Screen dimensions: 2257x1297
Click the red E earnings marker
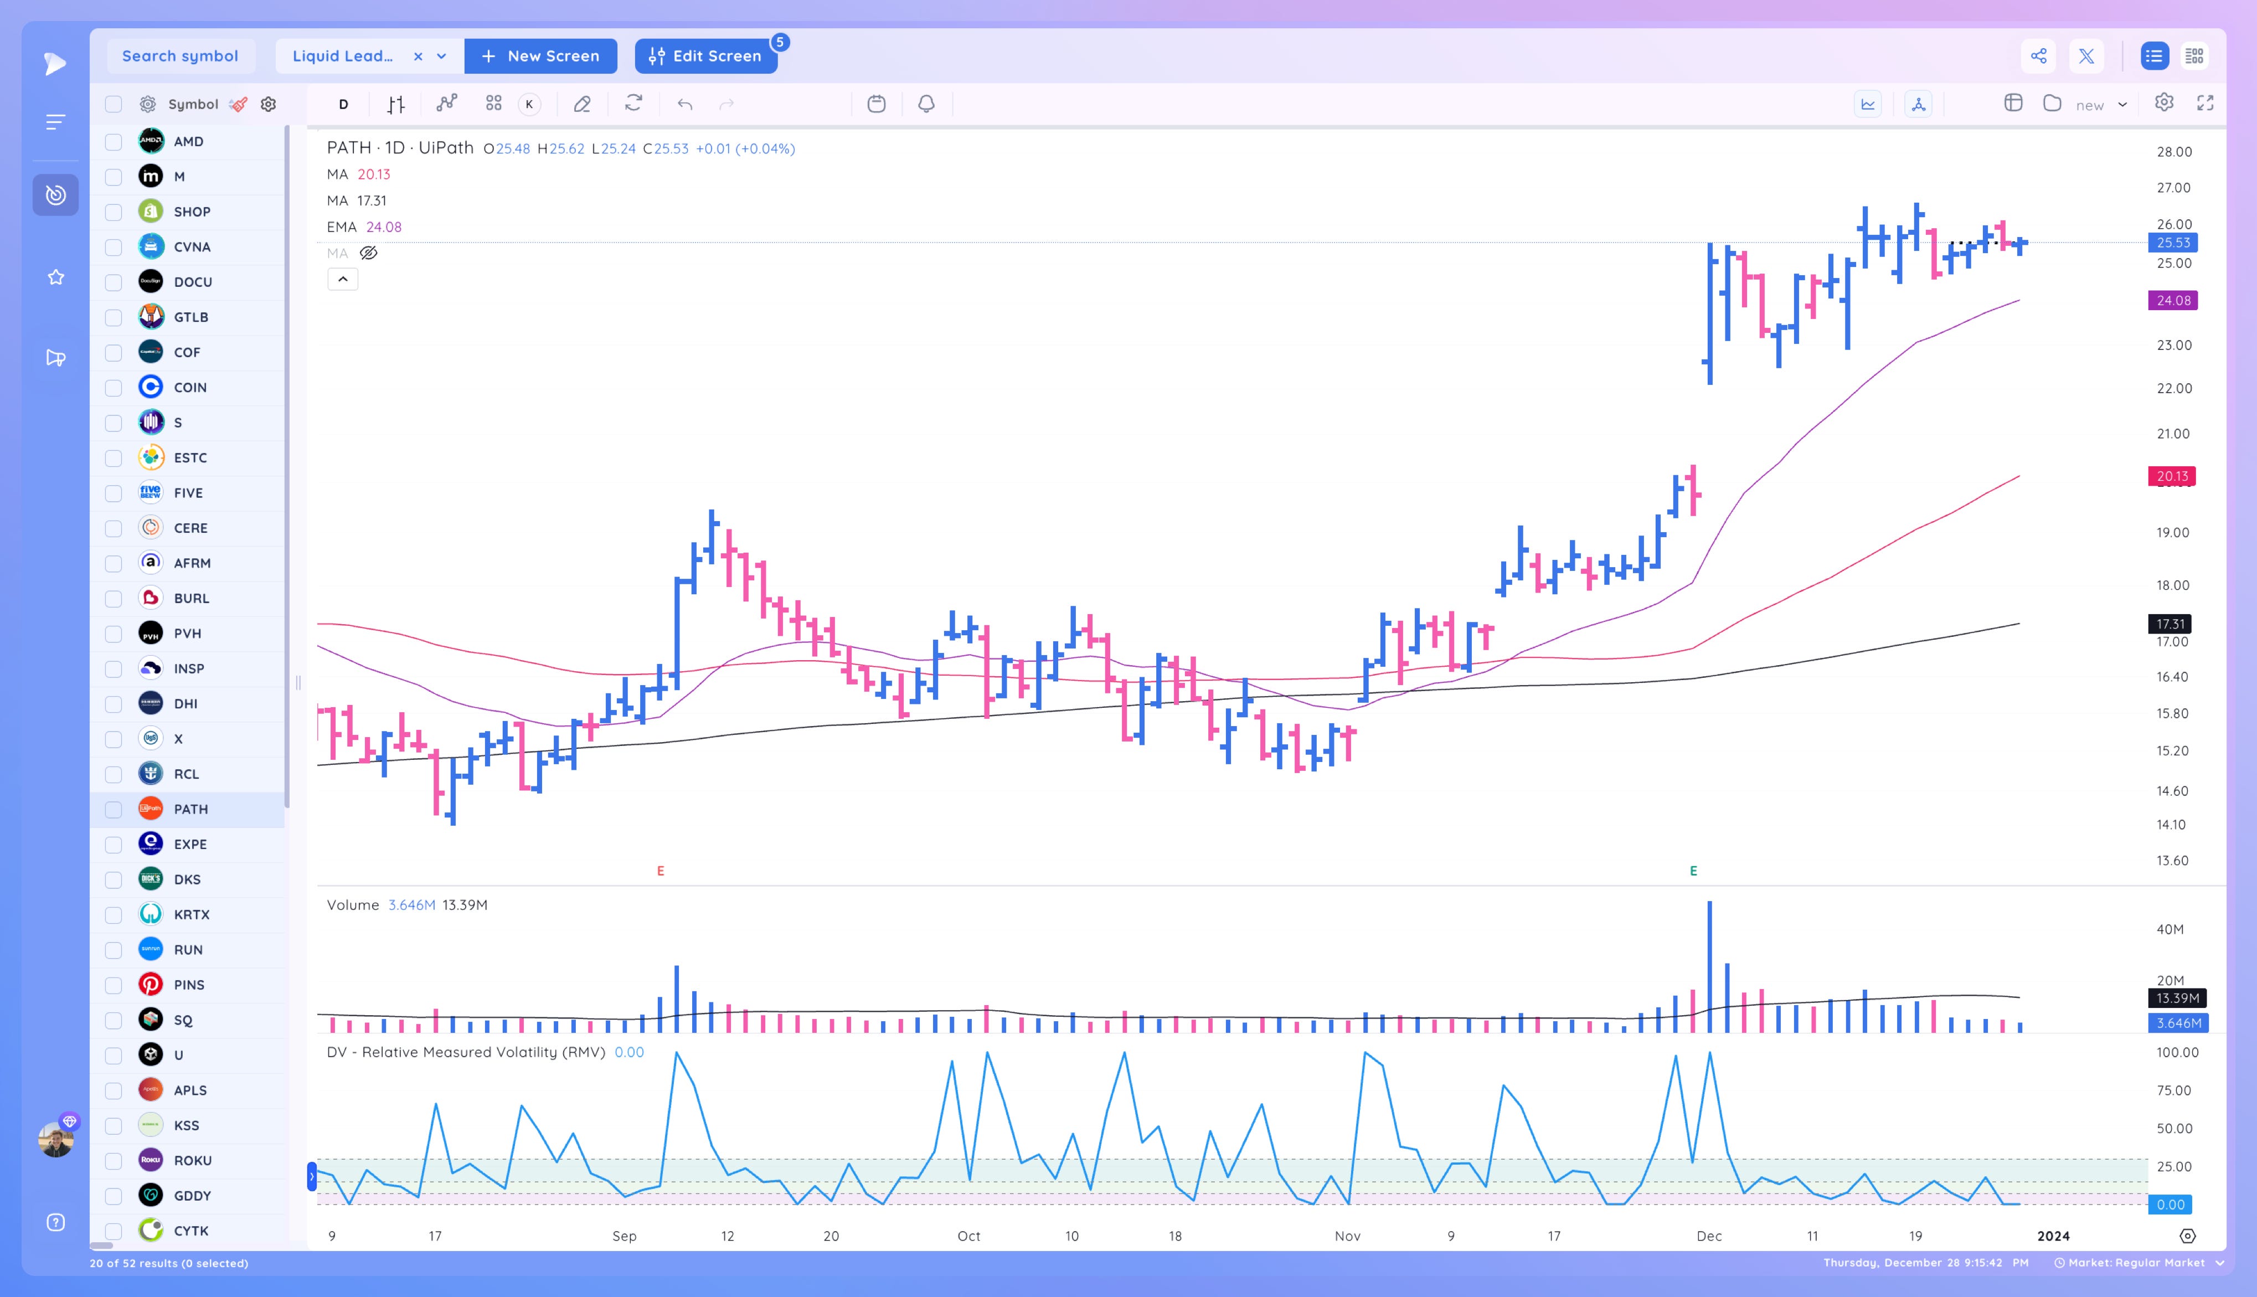(x=660, y=871)
